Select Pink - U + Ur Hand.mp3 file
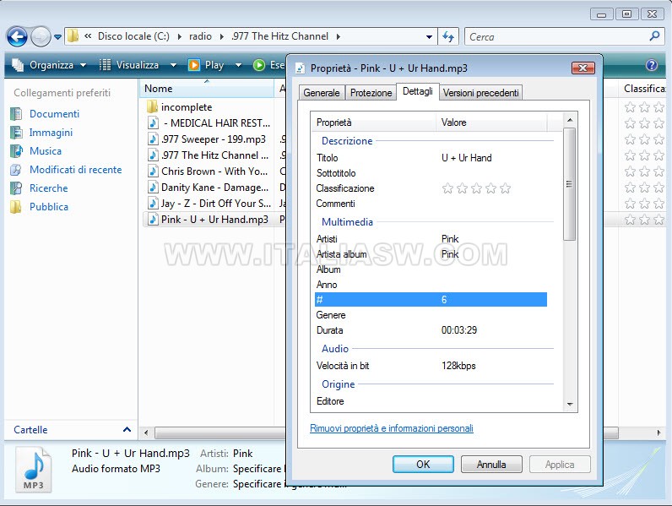 208,220
